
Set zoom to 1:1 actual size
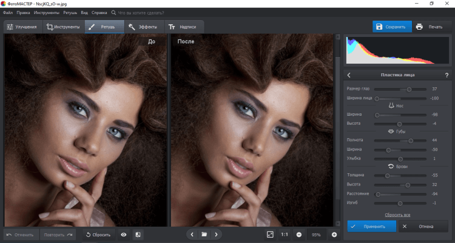(x=285, y=235)
